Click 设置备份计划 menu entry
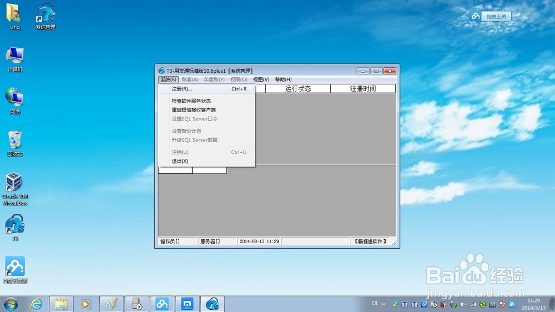This screenshot has height=312, width=555. tap(206, 130)
